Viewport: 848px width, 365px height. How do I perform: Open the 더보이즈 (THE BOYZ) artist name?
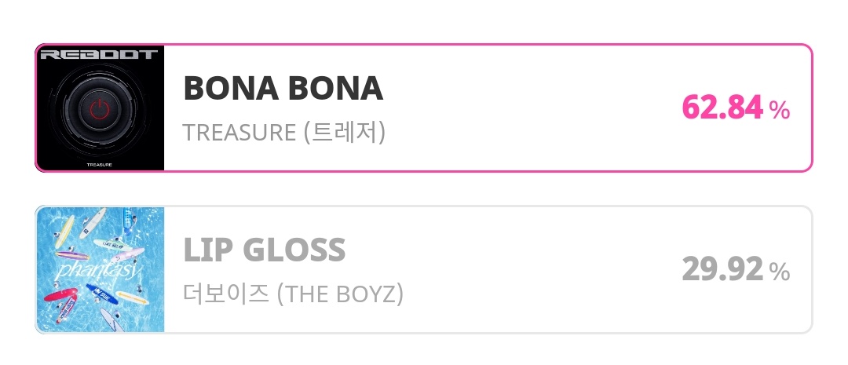[293, 294]
